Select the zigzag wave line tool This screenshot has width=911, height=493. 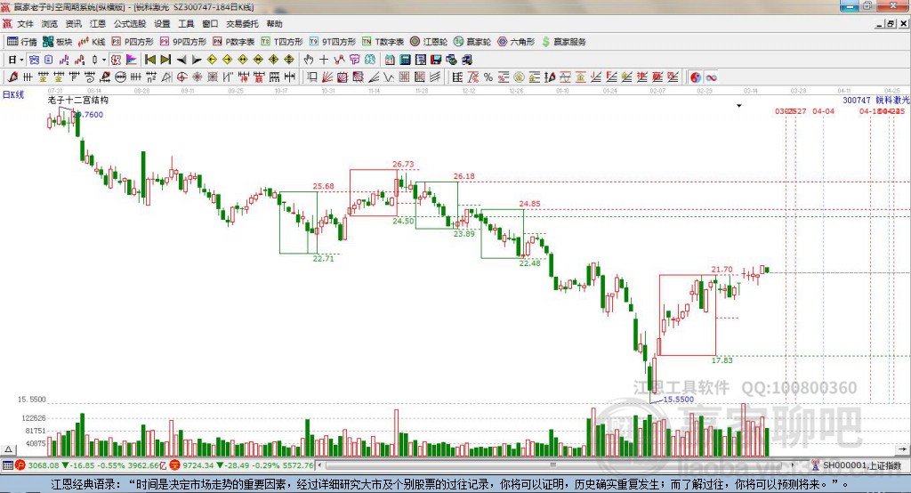pos(389,77)
